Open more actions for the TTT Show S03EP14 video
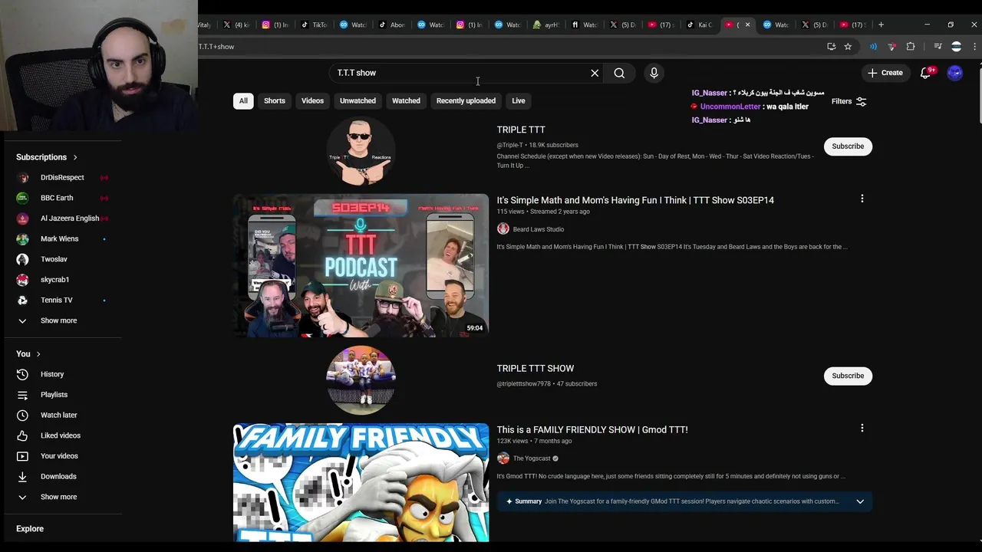The width and height of the screenshot is (982, 552). tap(862, 199)
